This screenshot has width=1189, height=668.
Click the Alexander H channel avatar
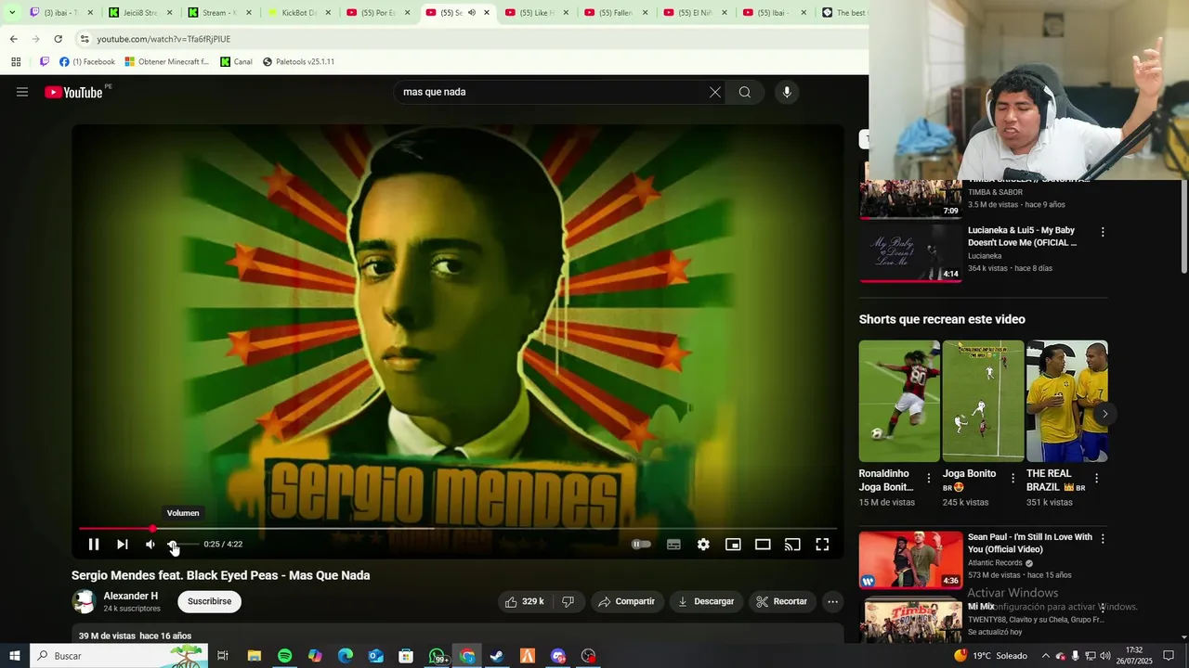coord(84,601)
